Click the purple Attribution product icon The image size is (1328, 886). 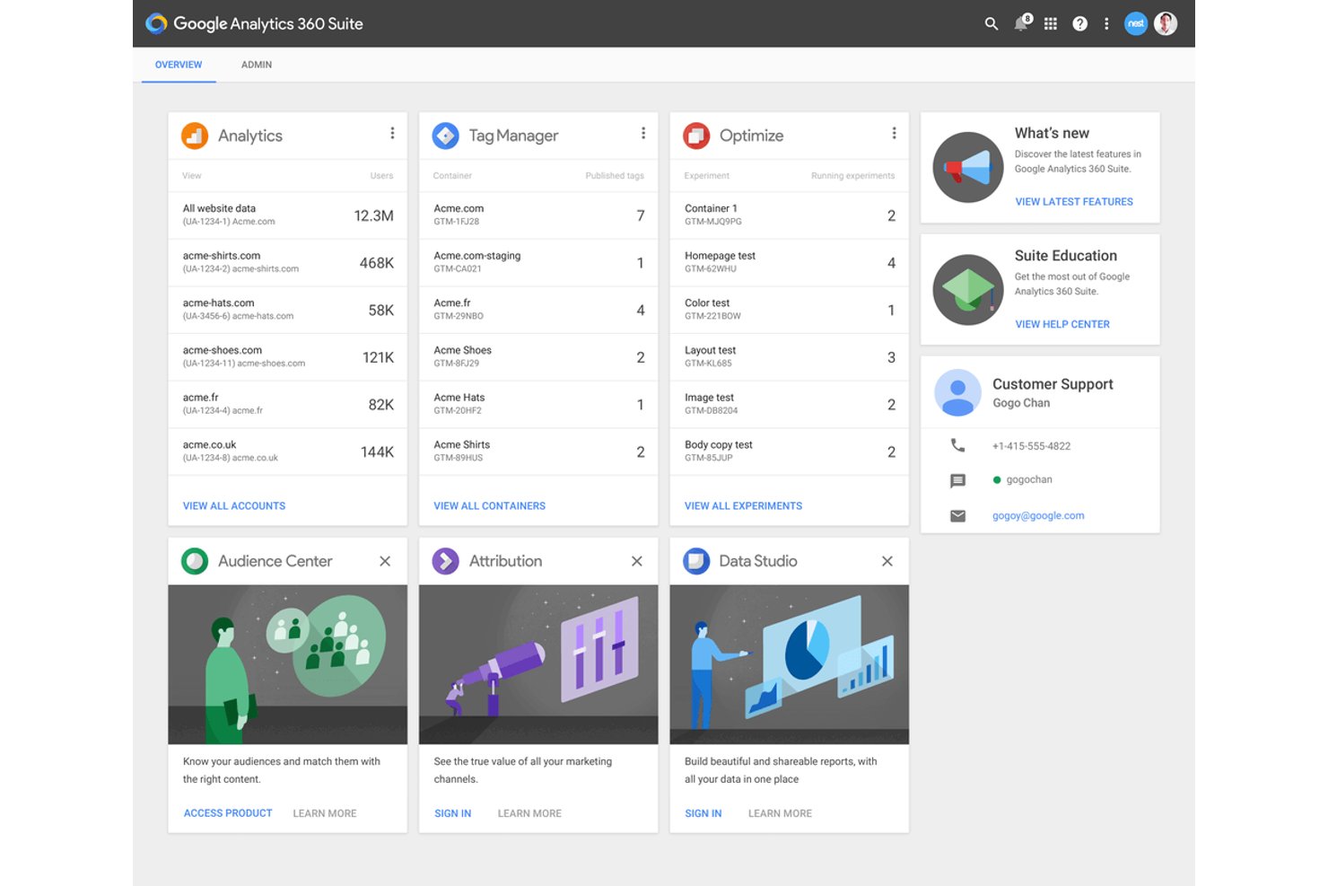coord(446,561)
